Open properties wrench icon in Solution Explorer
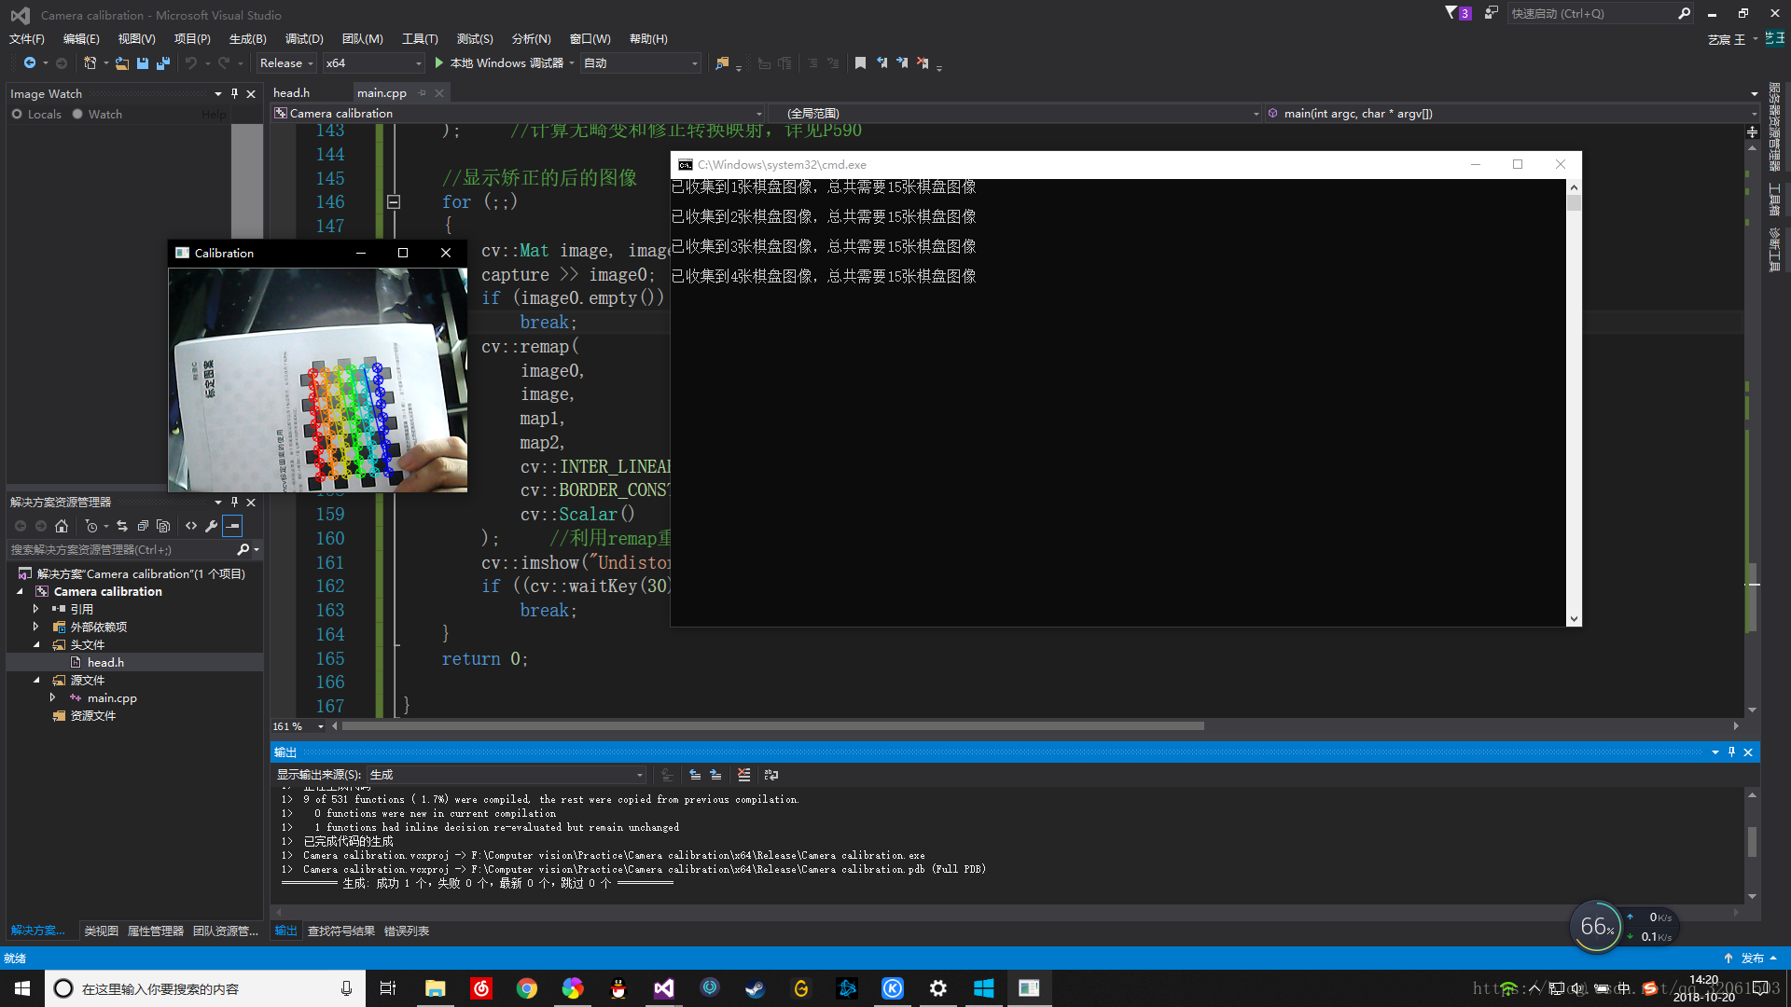The image size is (1791, 1007). click(212, 526)
